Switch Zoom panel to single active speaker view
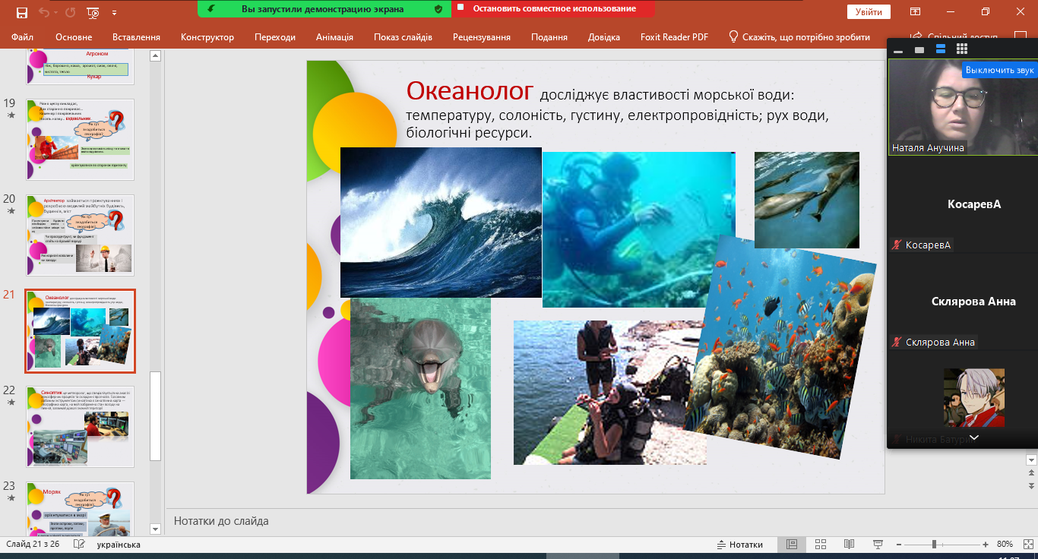 click(x=919, y=50)
